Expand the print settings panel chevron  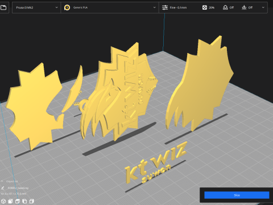point(263,7)
